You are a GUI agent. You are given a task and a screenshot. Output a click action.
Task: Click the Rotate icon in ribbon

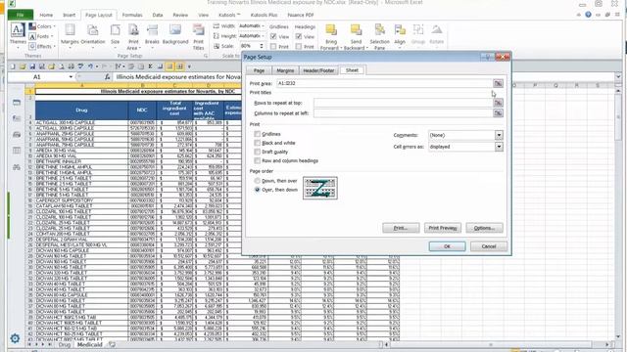tap(437, 30)
